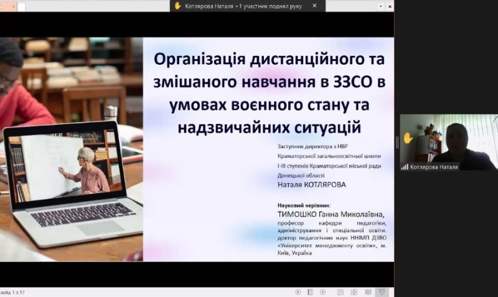This screenshot has width=498, height=297.
Task: Open notification about Котлярова Наталя raised hand
Action: pos(243,6)
